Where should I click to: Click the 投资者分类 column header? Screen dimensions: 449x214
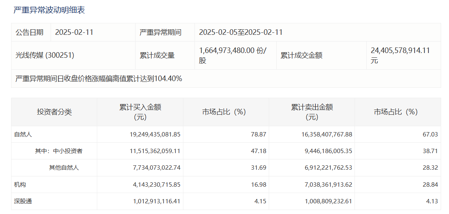(x=54, y=112)
